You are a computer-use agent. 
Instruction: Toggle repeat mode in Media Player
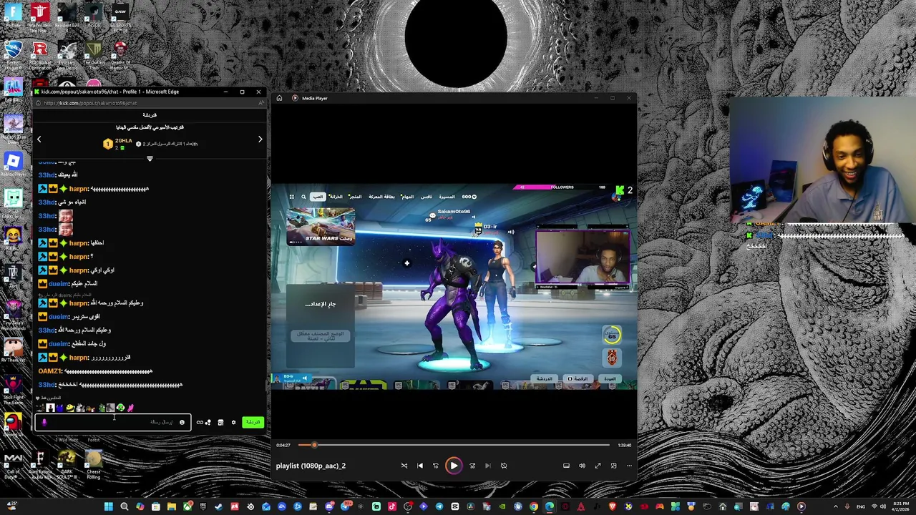tap(504, 466)
